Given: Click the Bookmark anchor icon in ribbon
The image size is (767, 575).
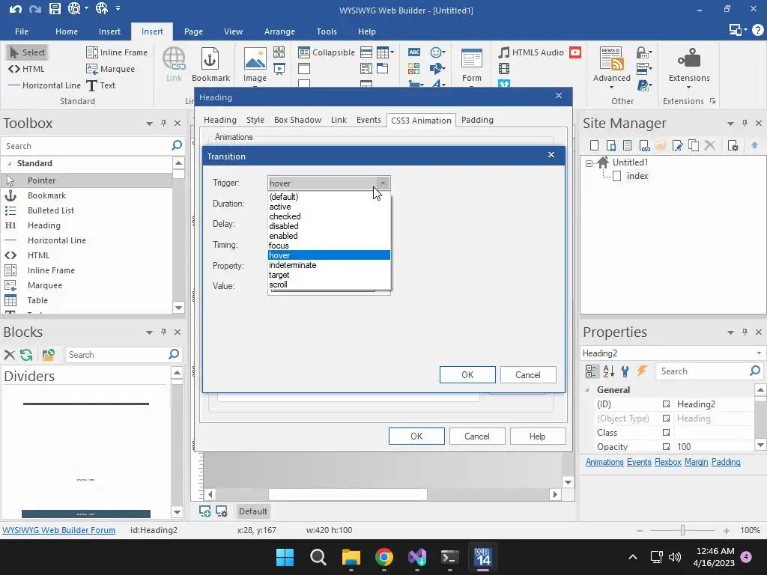Looking at the screenshot, I should 210,59.
